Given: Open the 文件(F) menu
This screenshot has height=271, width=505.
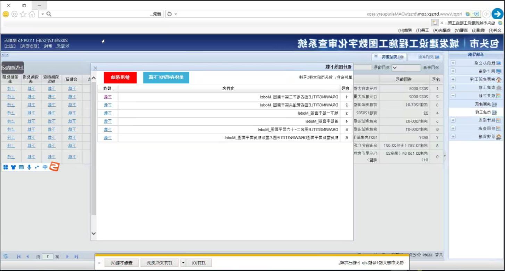Looking at the screenshot, I should [495, 30].
